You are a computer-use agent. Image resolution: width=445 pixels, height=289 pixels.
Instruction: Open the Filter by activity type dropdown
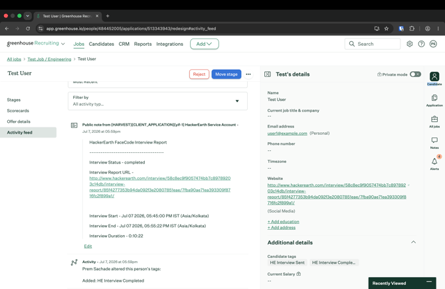coord(157,101)
